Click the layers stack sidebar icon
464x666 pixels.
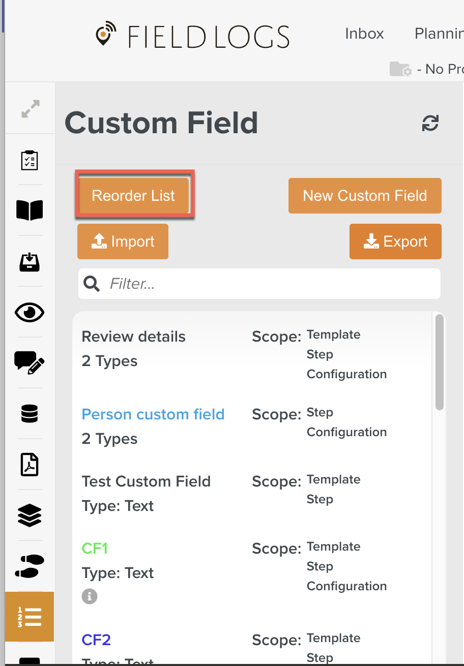(30, 515)
